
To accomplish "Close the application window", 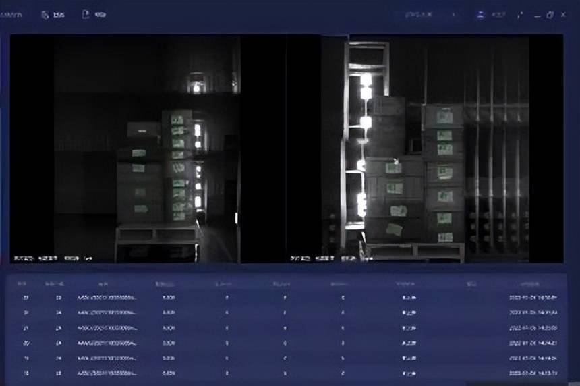I will (x=563, y=15).
